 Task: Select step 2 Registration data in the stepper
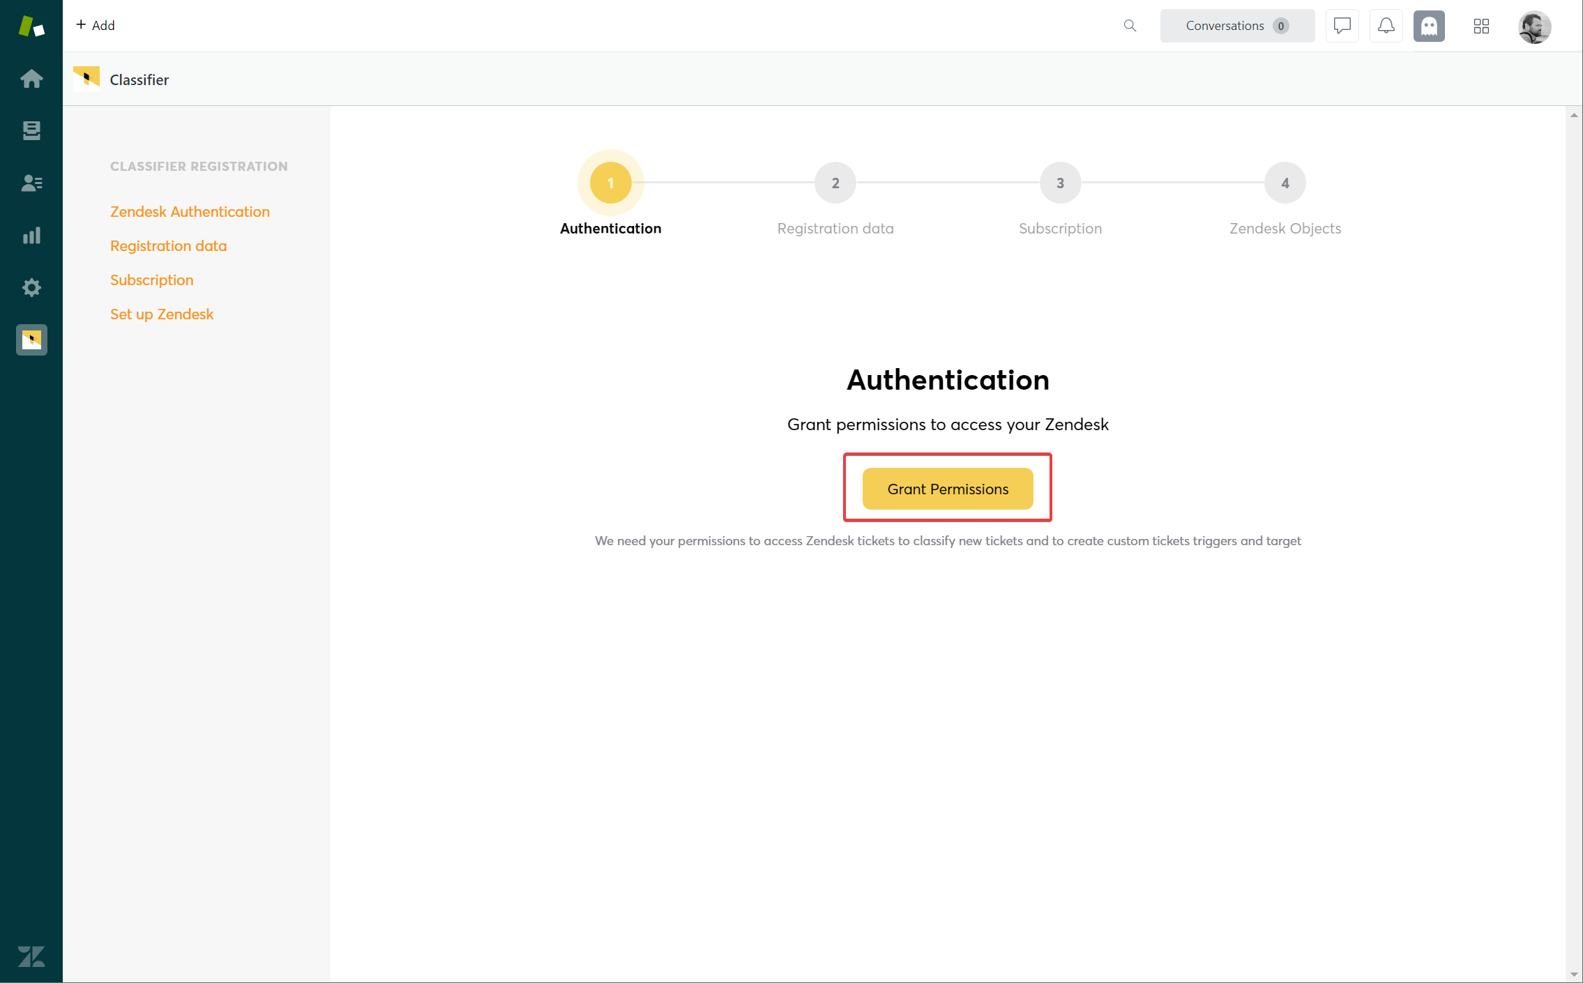tap(835, 183)
